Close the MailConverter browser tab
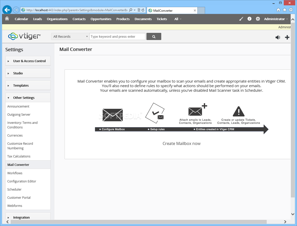This screenshot has height=226, width=297. click(195, 10)
